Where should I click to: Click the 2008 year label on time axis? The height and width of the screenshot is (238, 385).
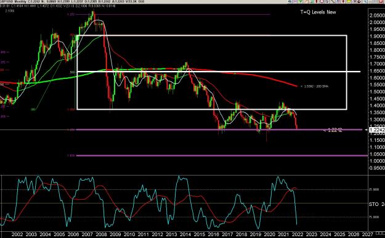101,234
